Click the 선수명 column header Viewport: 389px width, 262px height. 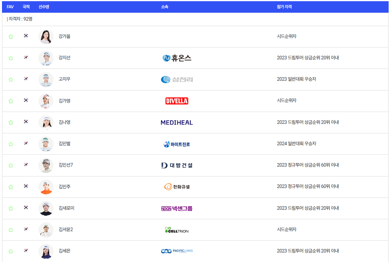tap(44, 7)
